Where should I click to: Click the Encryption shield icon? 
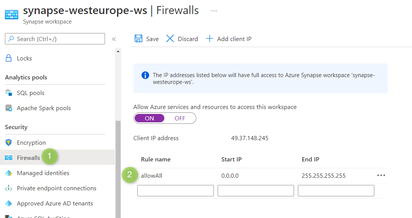pos(8,143)
